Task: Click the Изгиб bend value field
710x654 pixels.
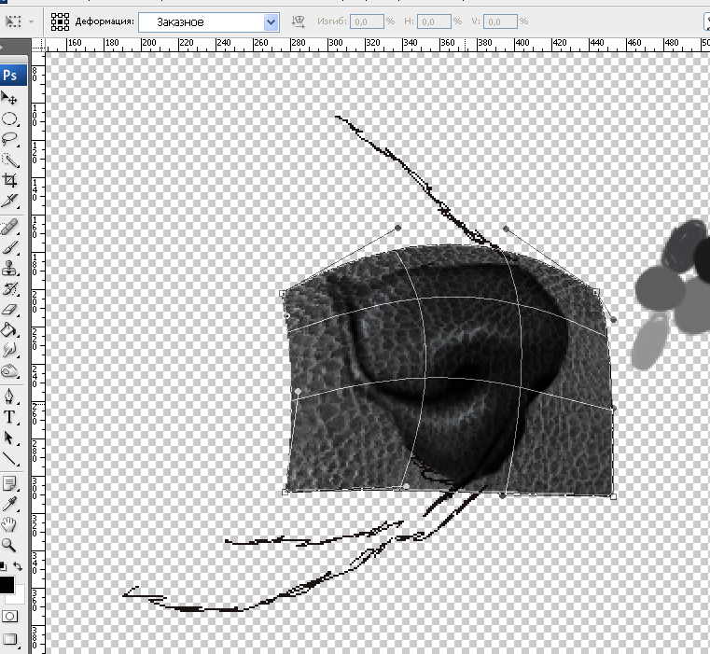Action: tap(367, 21)
